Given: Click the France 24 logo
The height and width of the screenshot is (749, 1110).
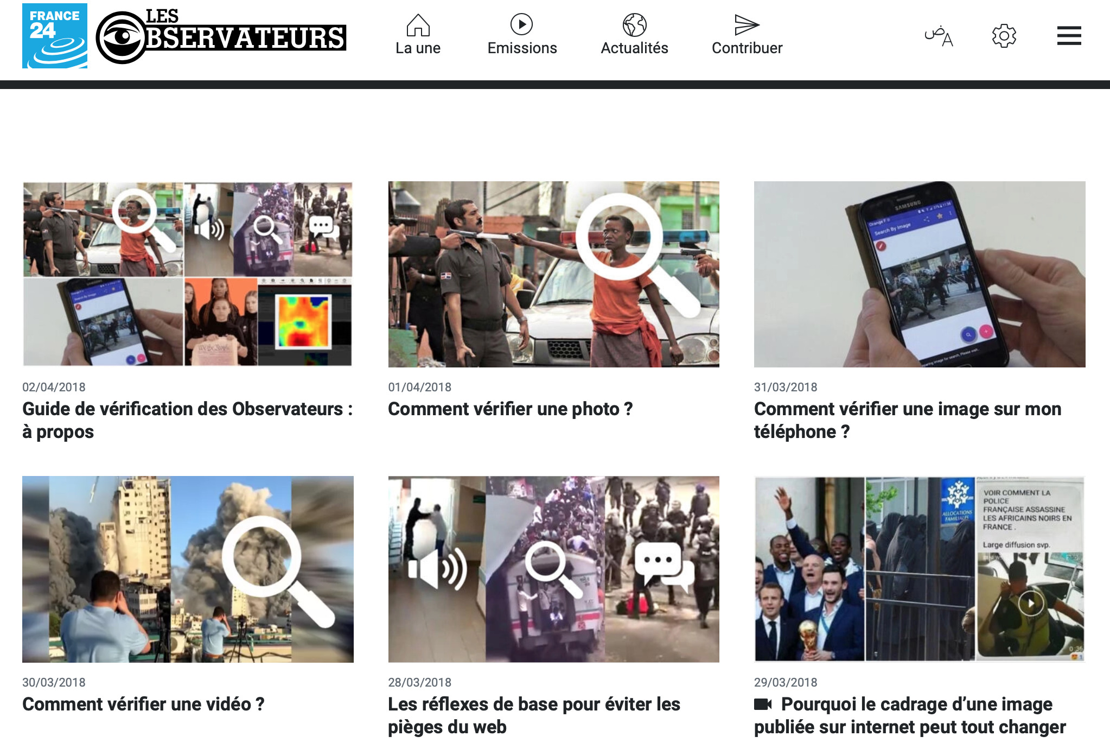Looking at the screenshot, I should [x=55, y=36].
